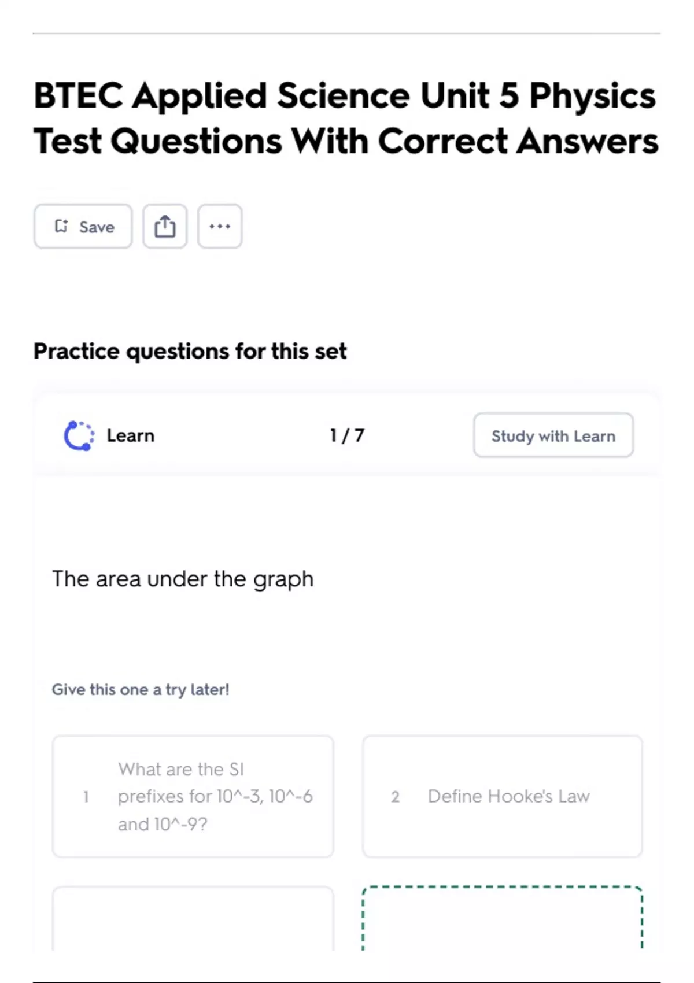Click the Save text label

click(x=97, y=227)
